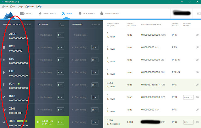The image size is (201, 128).
Task: Open AEON CPU cores dropdown
Action: click(x=61, y=35)
